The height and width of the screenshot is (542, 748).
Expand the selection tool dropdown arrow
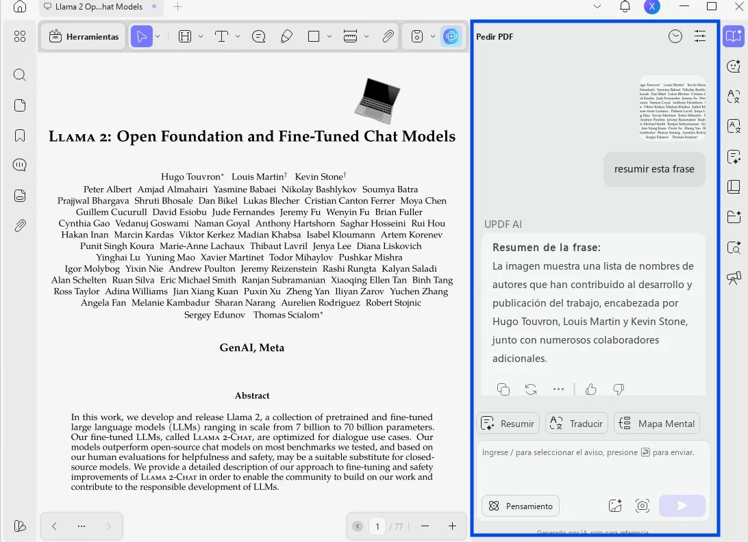(158, 36)
